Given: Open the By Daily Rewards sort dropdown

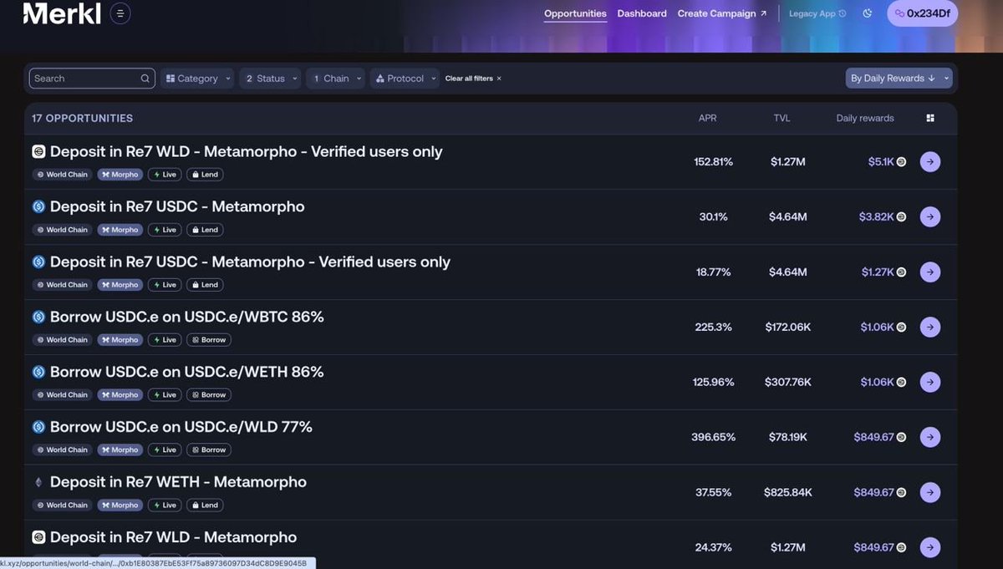Looking at the screenshot, I should [x=899, y=79].
